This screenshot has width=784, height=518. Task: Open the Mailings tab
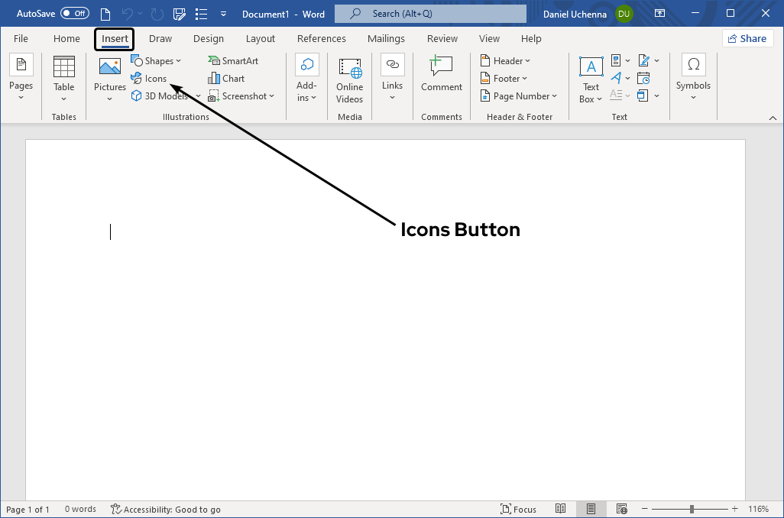pyautogui.click(x=386, y=38)
